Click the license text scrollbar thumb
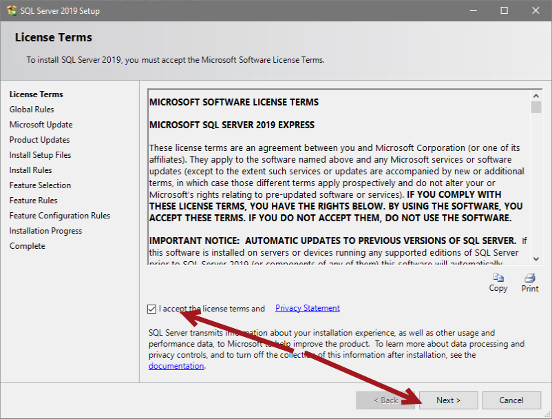Screen dimensions: 552x419 pos(535,107)
